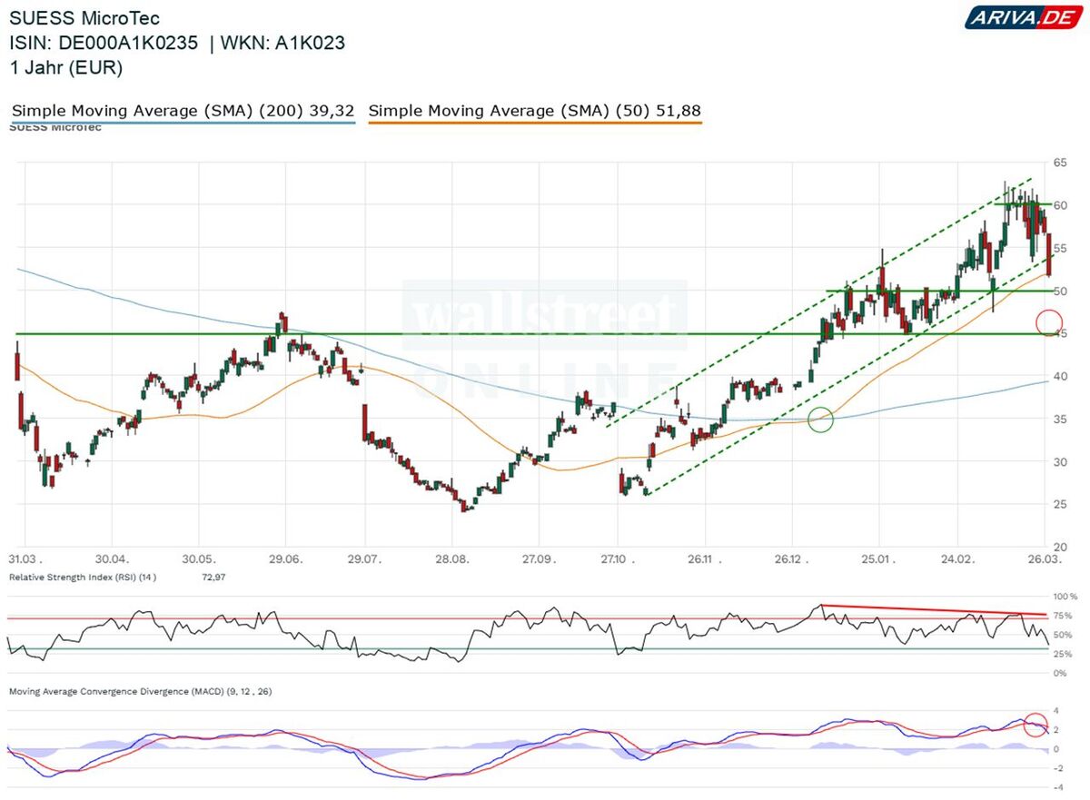Screen dimensions: 1090x800
Task: Click the 65 price axis label
Action: point(1059,163)
